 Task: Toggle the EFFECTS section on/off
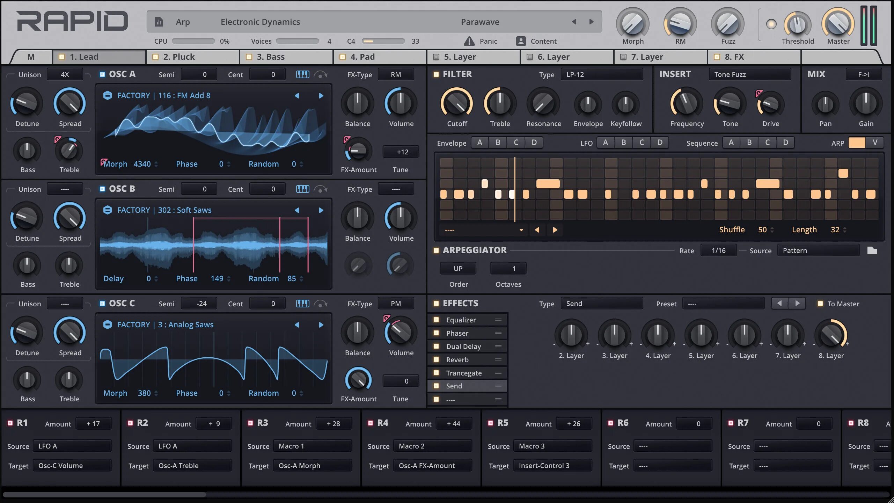click(436, 303)
